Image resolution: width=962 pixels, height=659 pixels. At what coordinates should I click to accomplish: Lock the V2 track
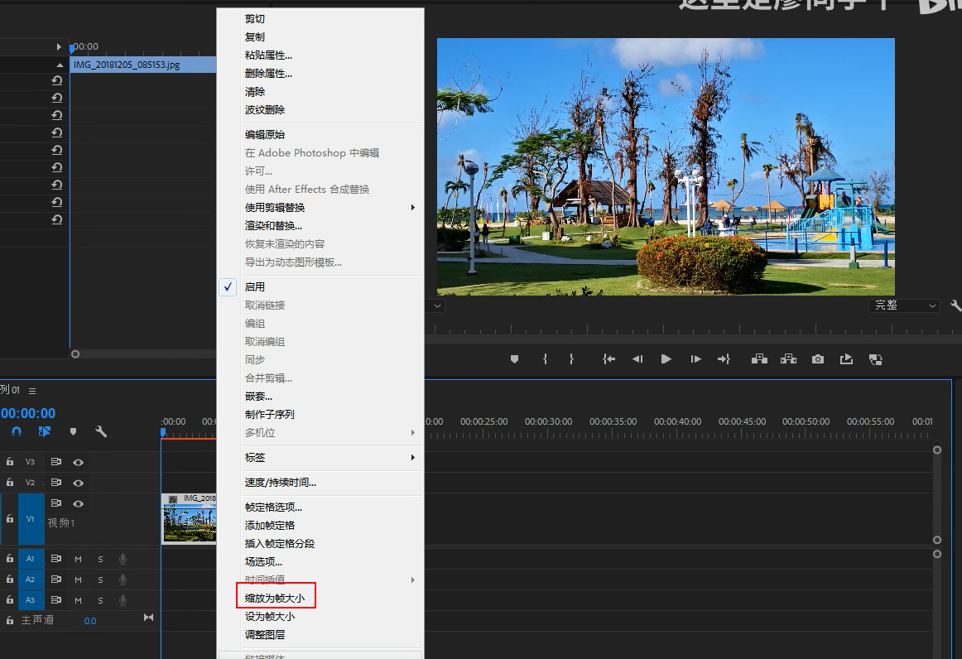9,483
